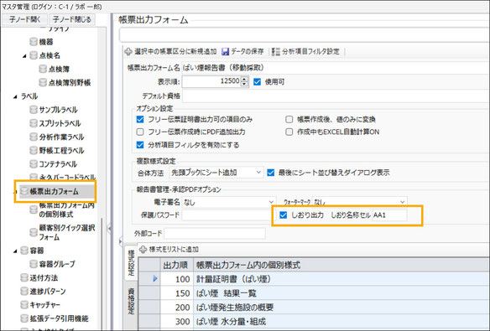490x331 pixels.
Task: Open 分析項目フィルタ設定 icon
Action: tap(275, 51)
